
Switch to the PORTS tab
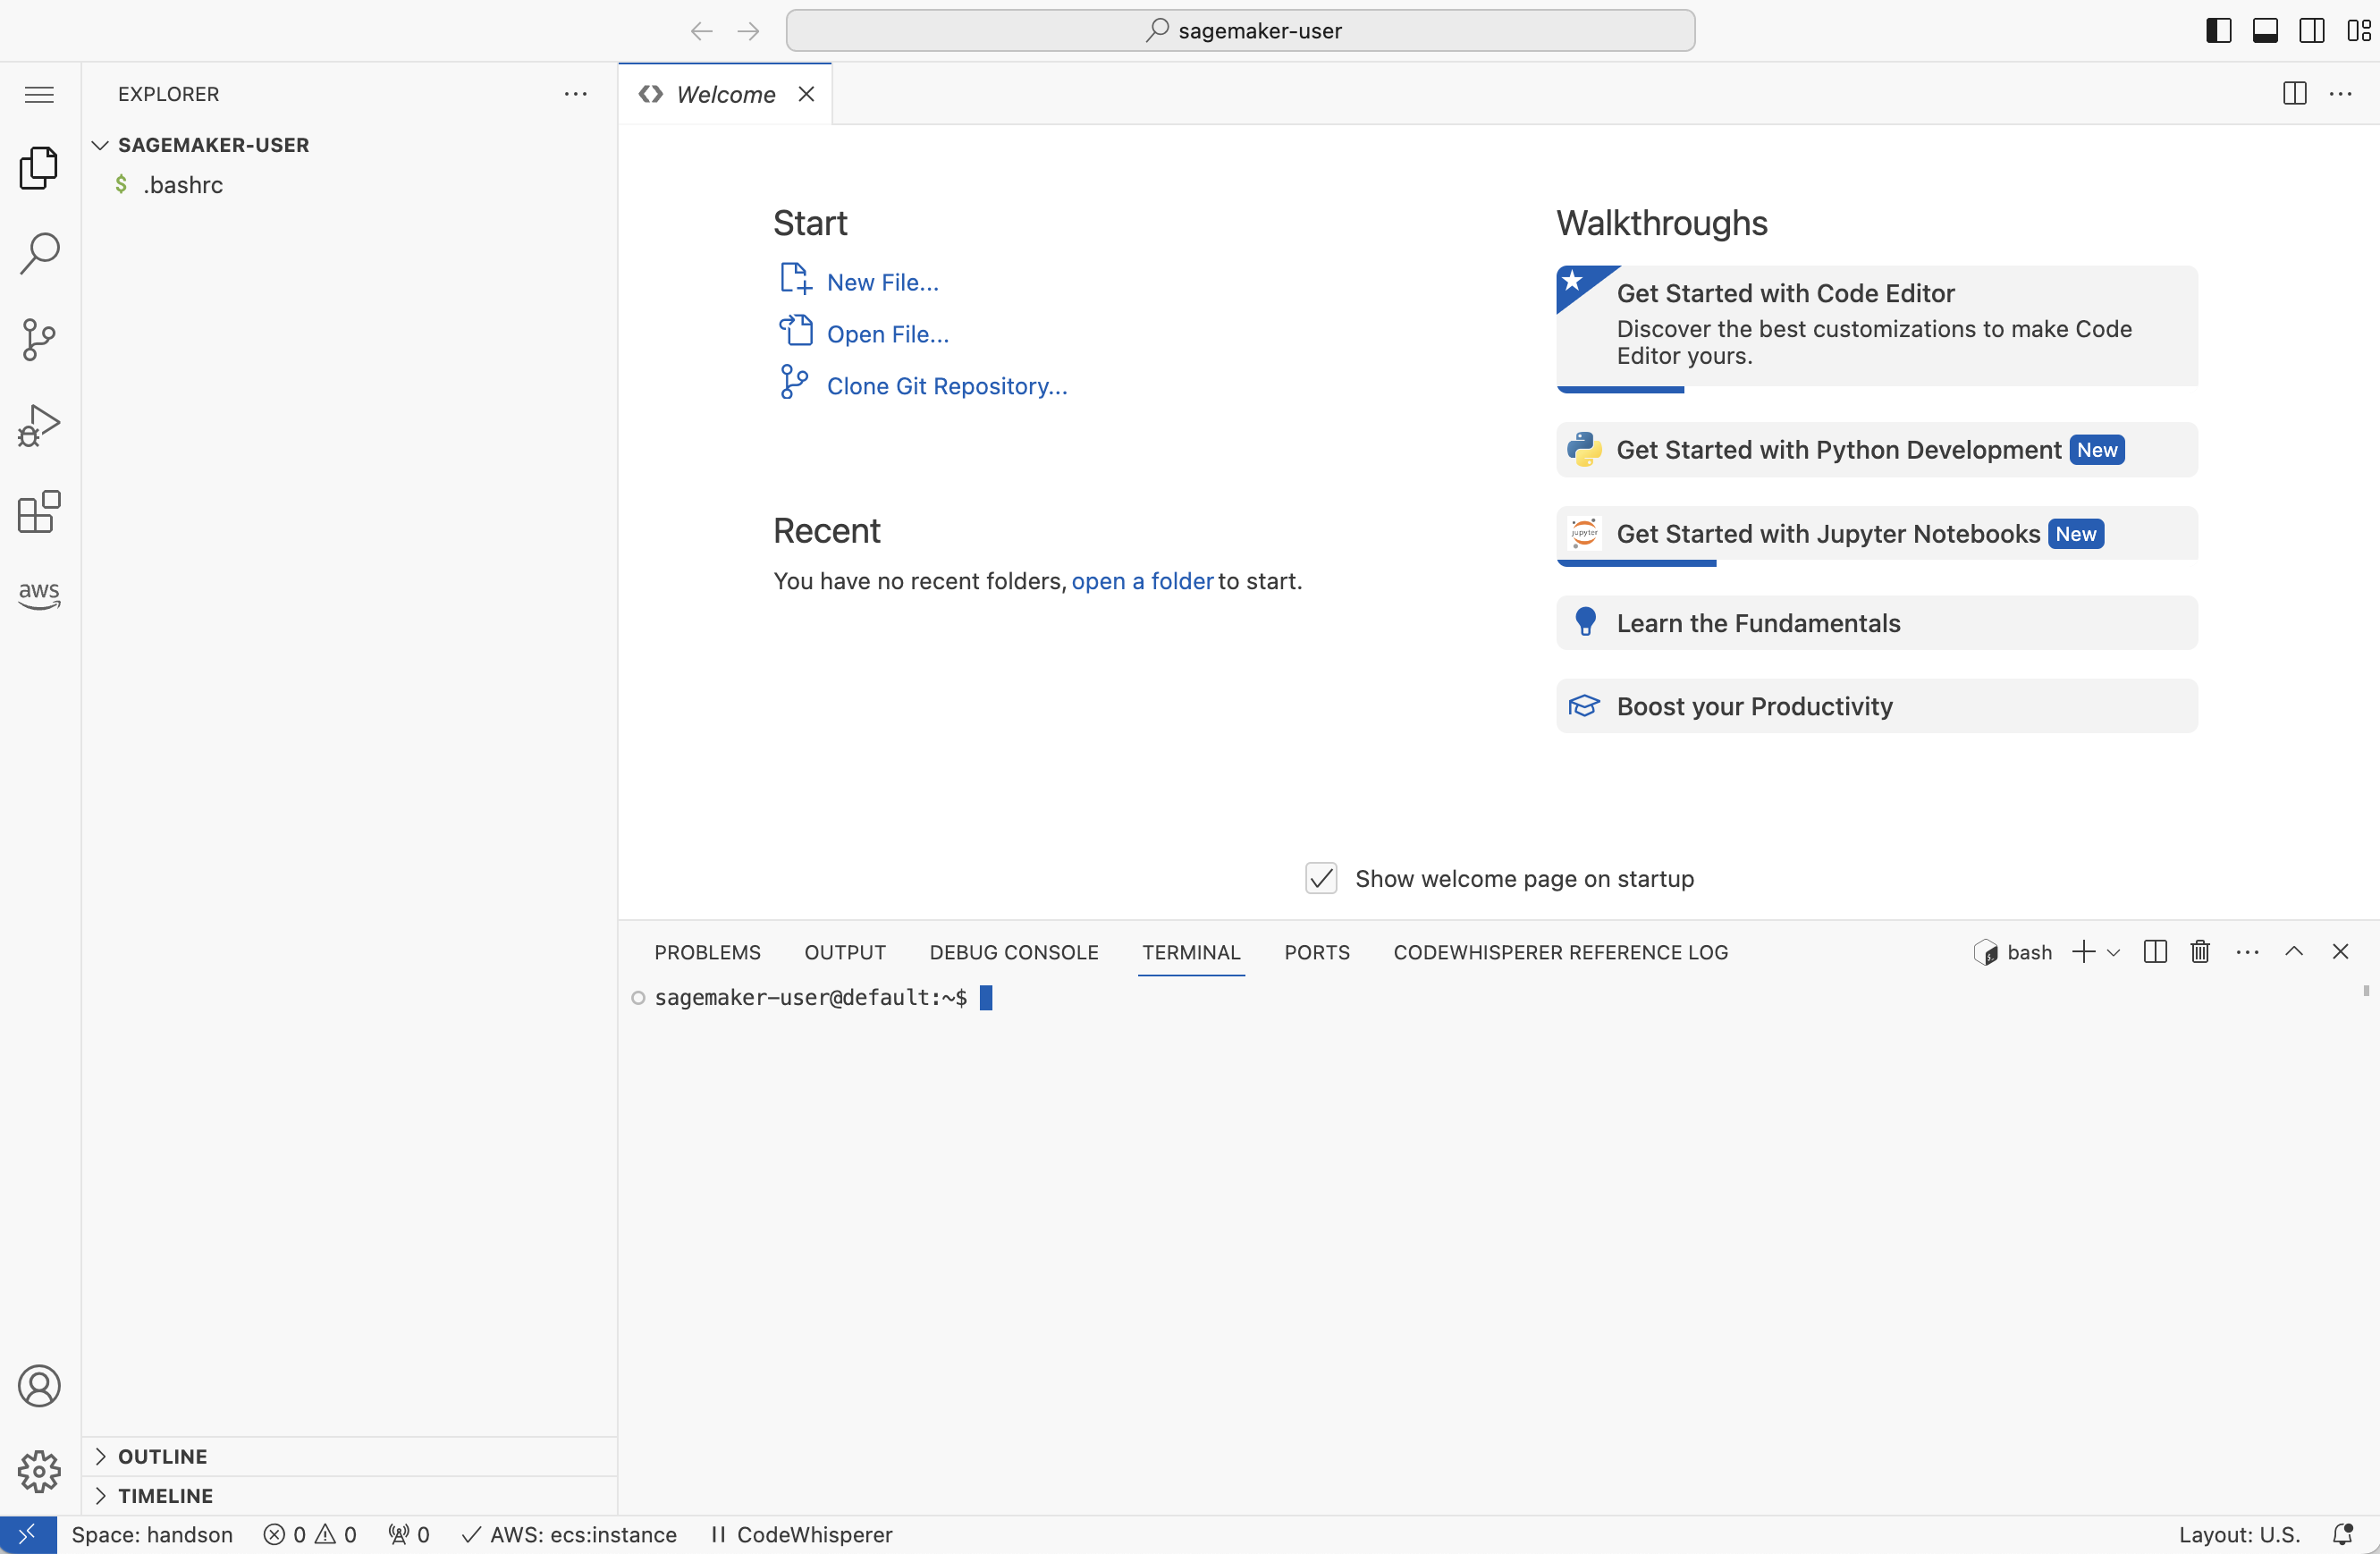1316,952
